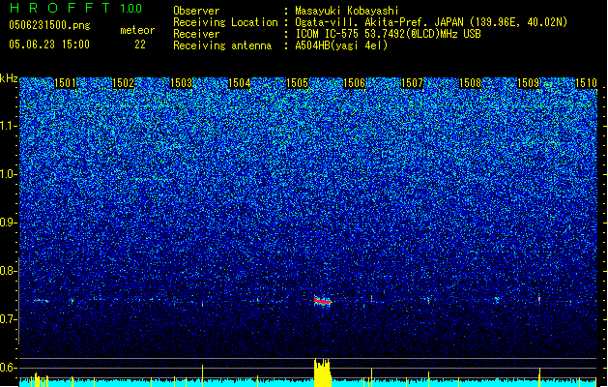Click the 1510 time marker
The image size is (608, 387).
(x=586, y=83)
